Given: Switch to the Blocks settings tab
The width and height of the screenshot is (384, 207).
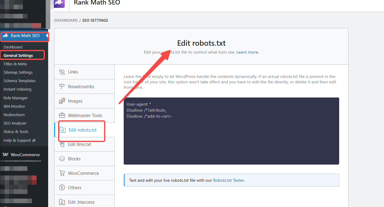Looking at the screenshot, I should point(85,159).
